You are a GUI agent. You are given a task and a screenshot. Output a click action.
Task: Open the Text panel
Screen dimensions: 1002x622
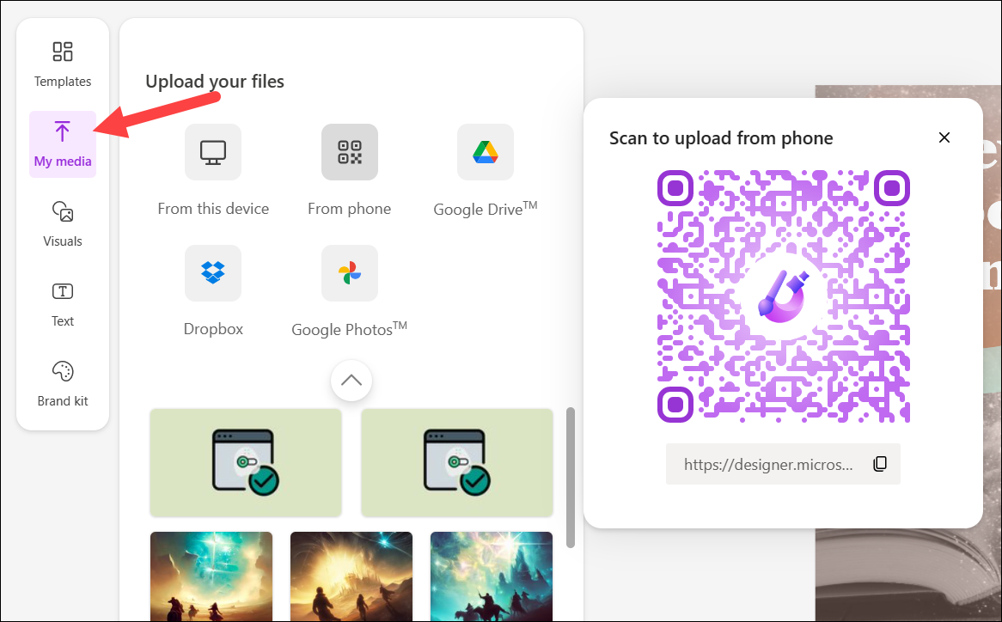coord(62,302)
